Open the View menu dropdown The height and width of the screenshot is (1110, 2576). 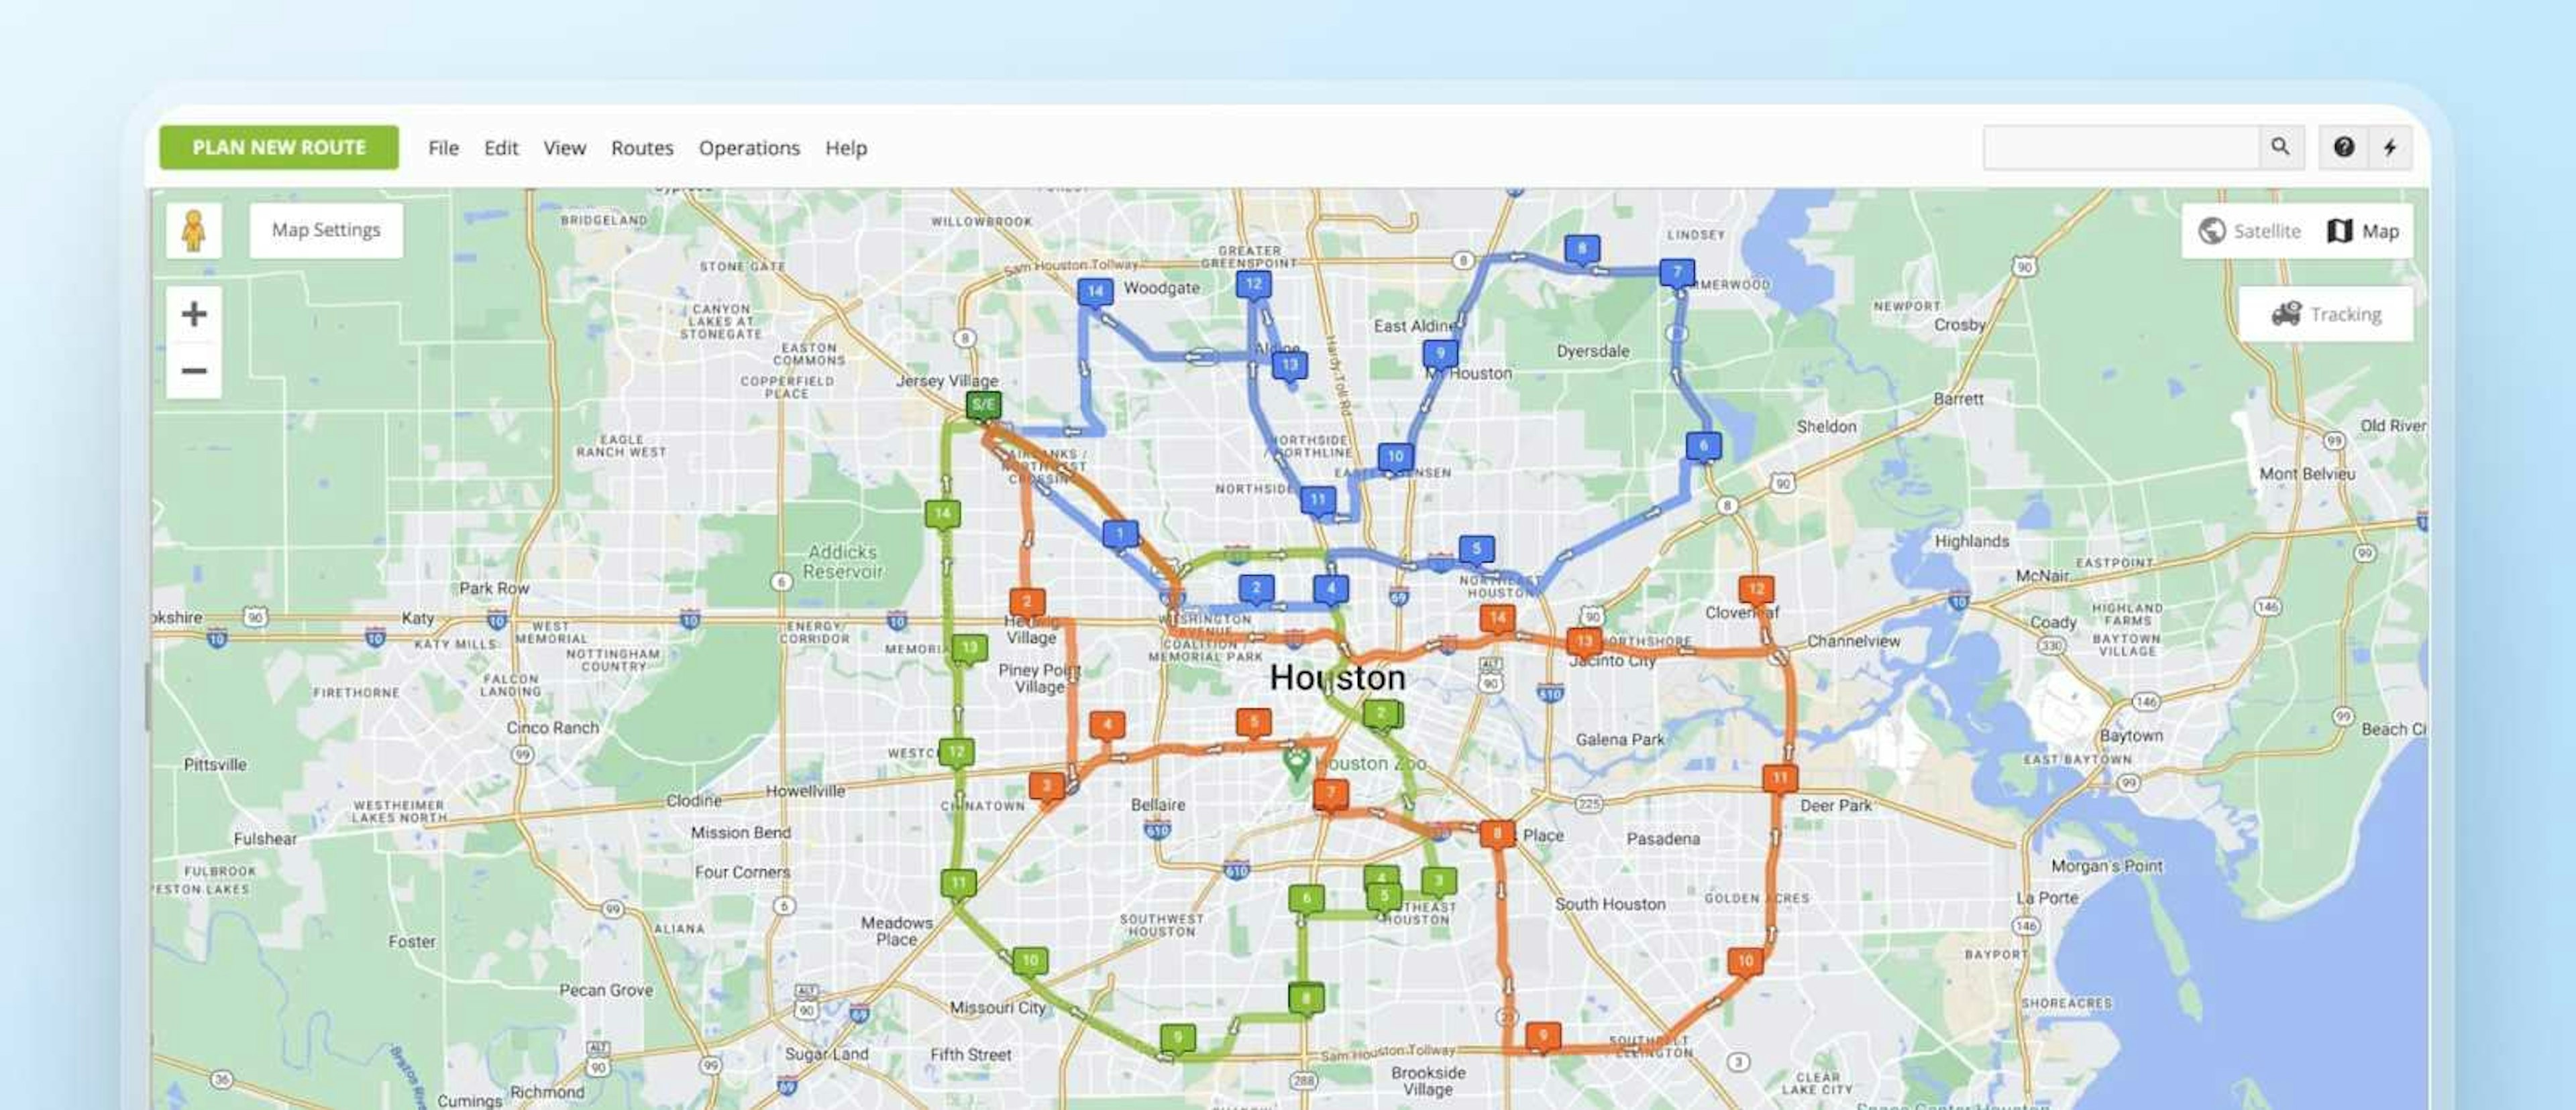click(x=563, y=146)
